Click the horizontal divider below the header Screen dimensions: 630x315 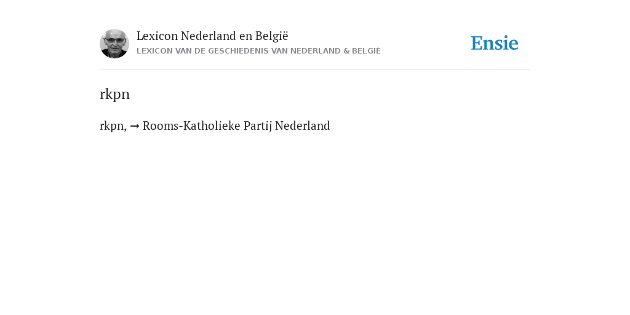tap(315, 70)
